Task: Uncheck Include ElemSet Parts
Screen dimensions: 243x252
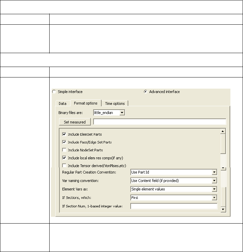Action: coord(64,134)
